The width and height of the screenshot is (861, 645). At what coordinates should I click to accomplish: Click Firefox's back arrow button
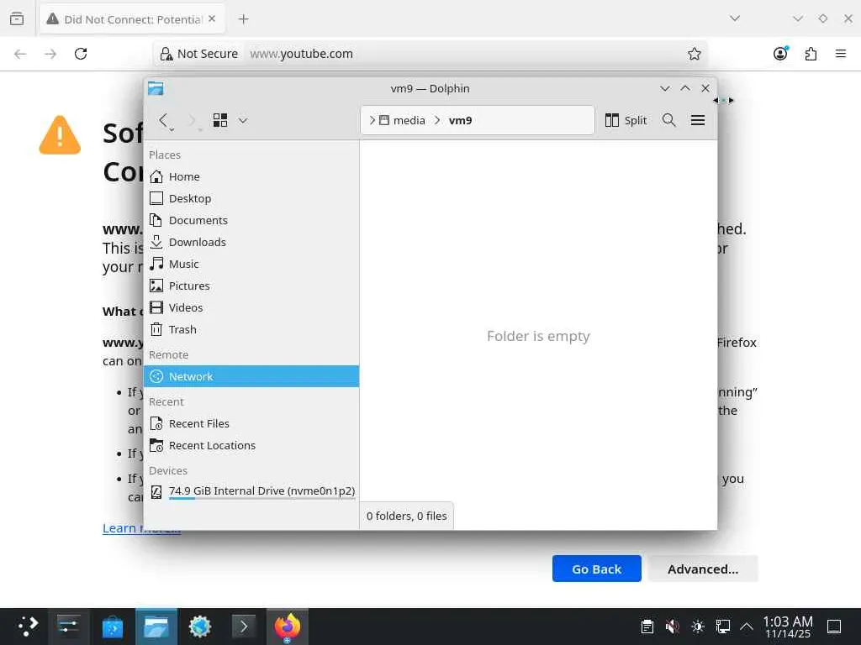click(20, 54)
